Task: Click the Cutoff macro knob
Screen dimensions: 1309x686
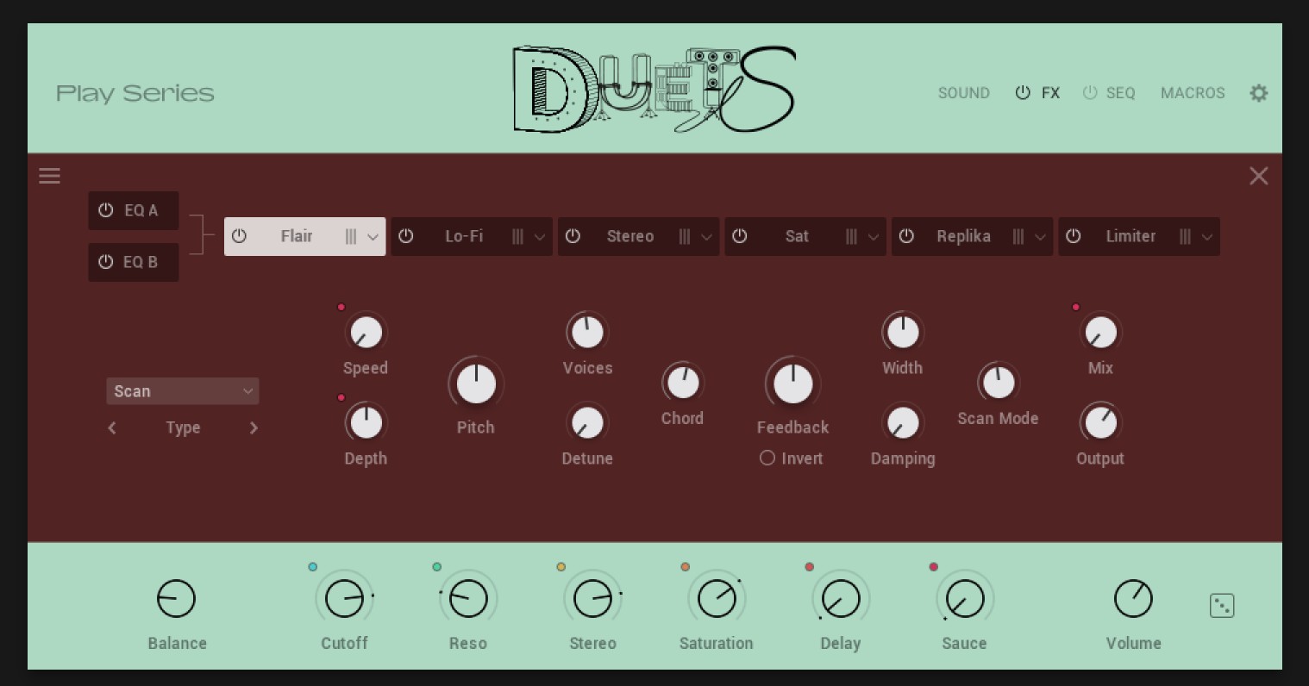Action: coord(344,598)
